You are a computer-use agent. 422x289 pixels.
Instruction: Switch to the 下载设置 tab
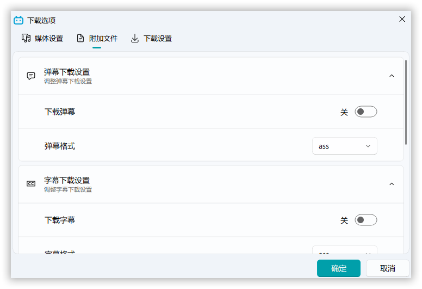coord(157,39)
